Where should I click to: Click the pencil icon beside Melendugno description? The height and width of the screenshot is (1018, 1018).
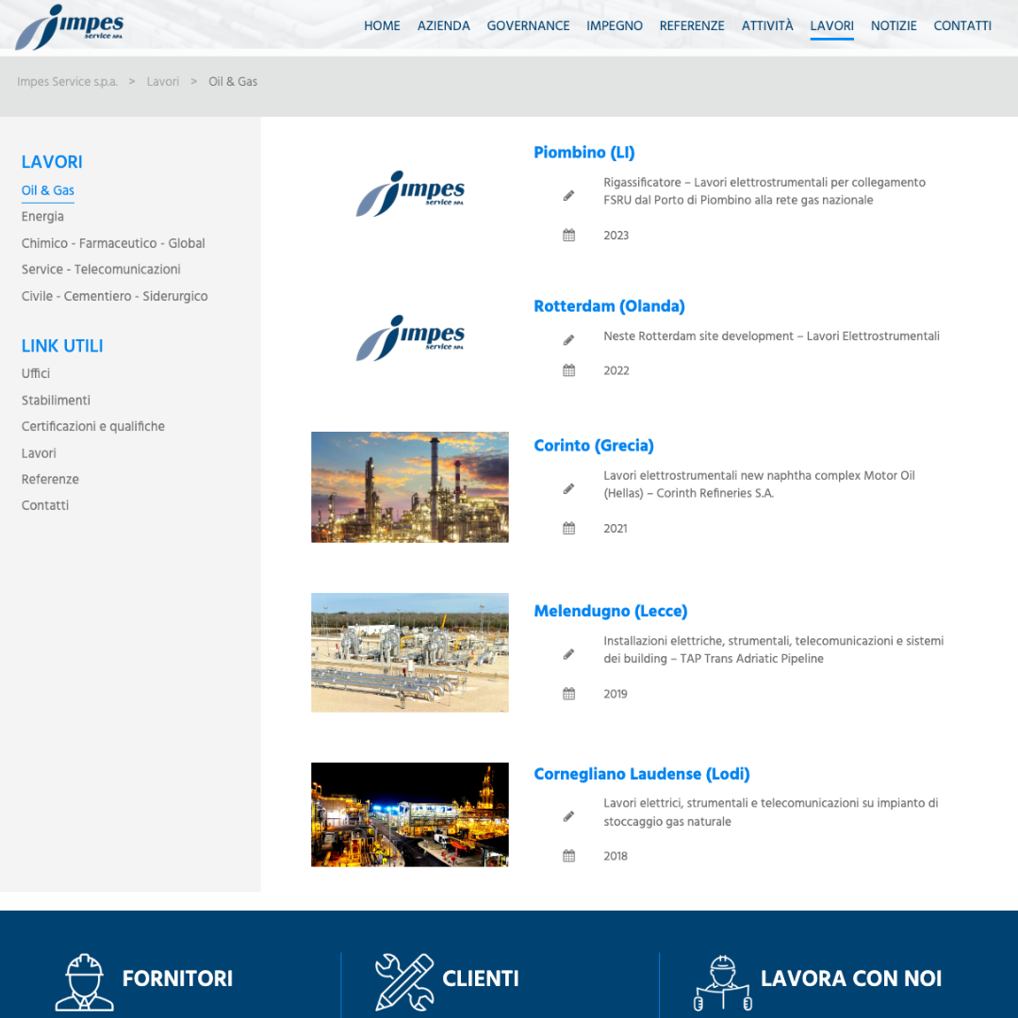[568, 654]
